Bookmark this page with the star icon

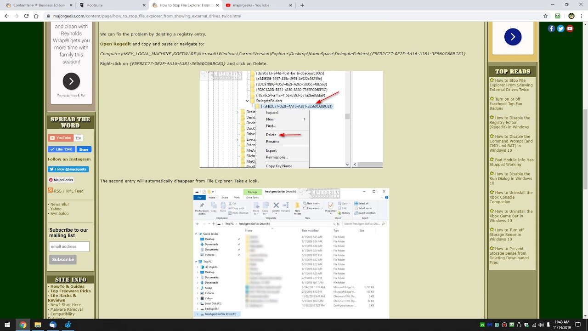coord(545,16)
